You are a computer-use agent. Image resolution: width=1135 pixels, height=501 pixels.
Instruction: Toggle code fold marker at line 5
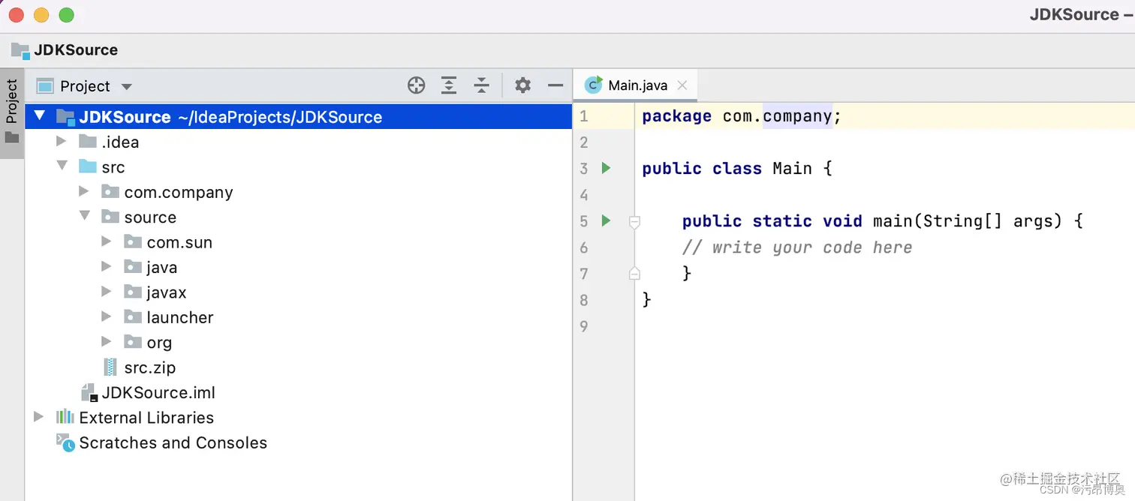634,222
